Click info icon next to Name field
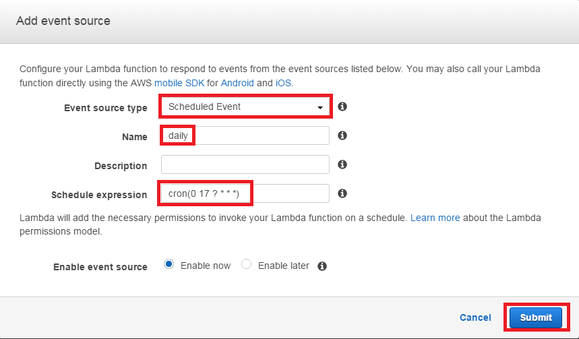Screen dimensions: 579x339 coord(342,135)
